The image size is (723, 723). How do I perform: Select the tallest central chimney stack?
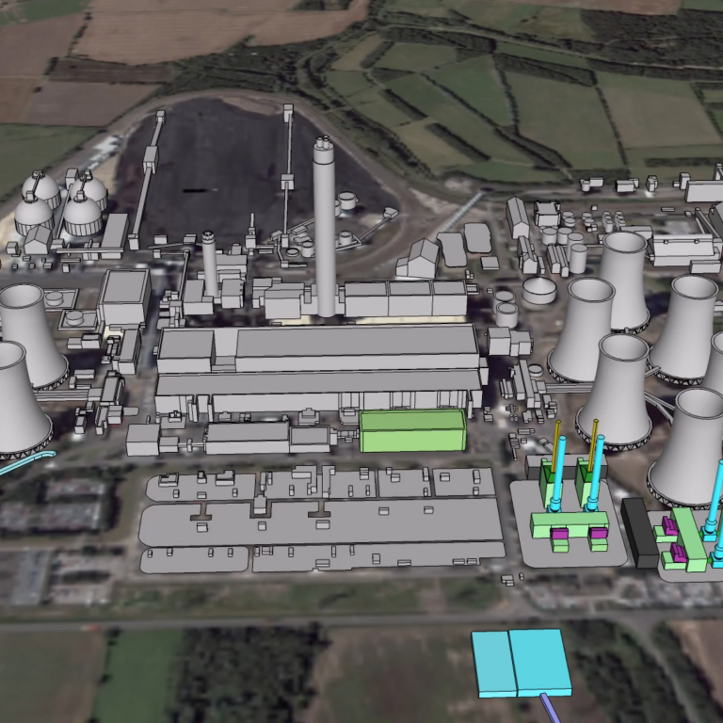point(325,226)
